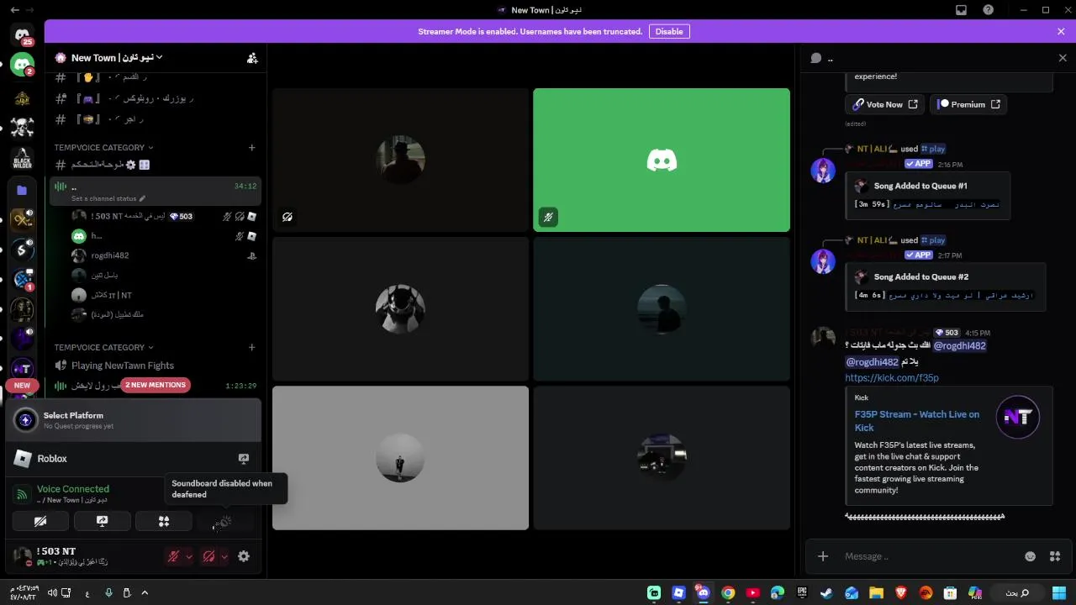Click Premium button
This screenshot has width=1076, height=605.
968,104
